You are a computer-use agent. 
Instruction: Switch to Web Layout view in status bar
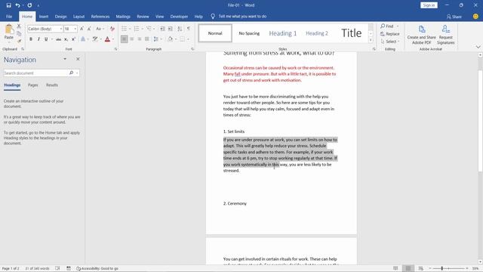click(x=421, y=269)
